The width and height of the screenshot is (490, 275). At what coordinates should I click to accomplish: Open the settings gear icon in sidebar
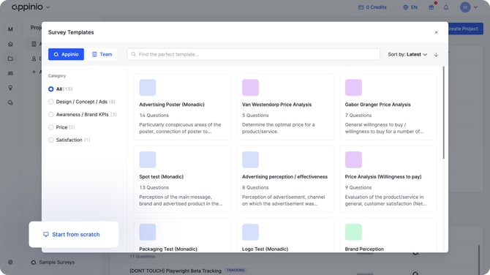coord(10,263)
